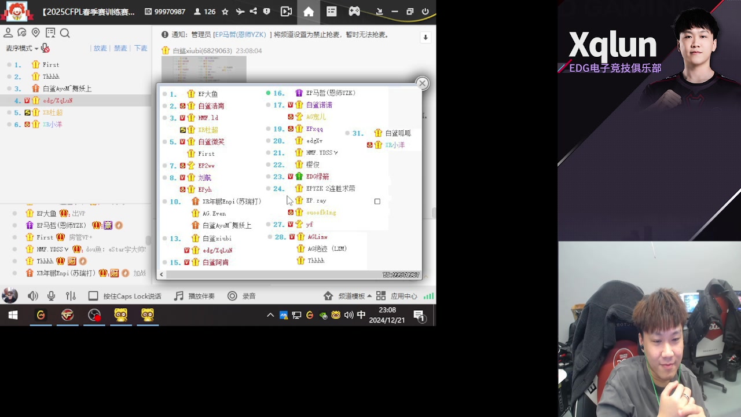Click AGLinw in the image preview list
Image resolution: width=741 pixels, height=417 pixels.
coord(317,237)
